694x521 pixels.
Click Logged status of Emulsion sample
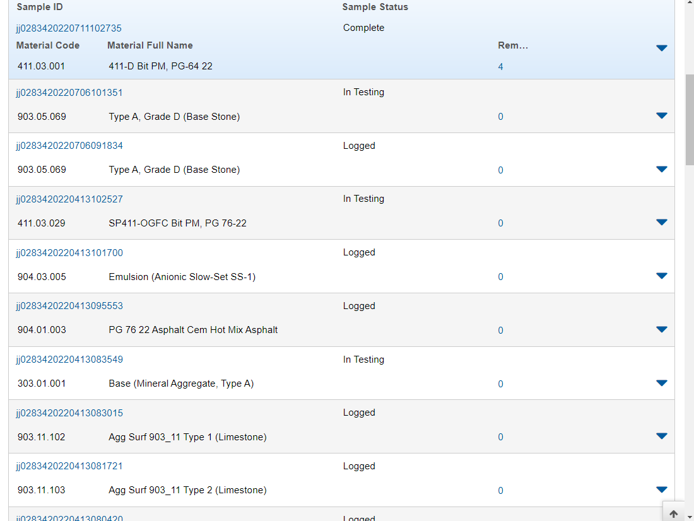(359, 252)
